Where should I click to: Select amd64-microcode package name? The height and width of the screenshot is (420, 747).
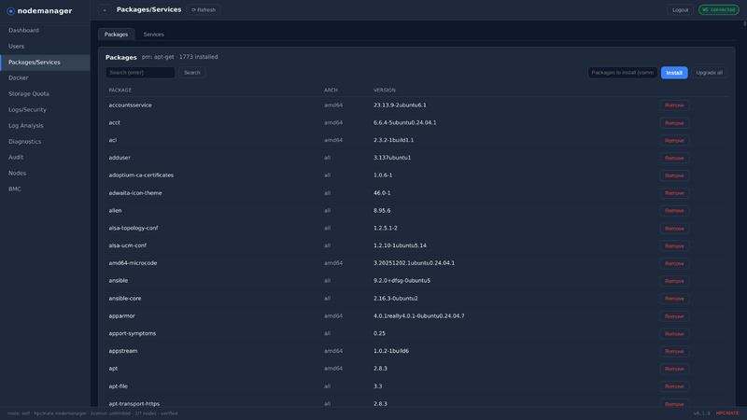pos(133,263)
